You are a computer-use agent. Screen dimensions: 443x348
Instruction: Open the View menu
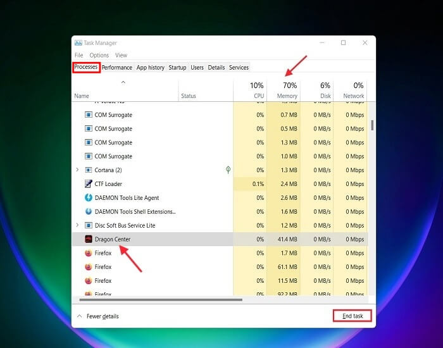pyautogui.click(x=122, y=55)
